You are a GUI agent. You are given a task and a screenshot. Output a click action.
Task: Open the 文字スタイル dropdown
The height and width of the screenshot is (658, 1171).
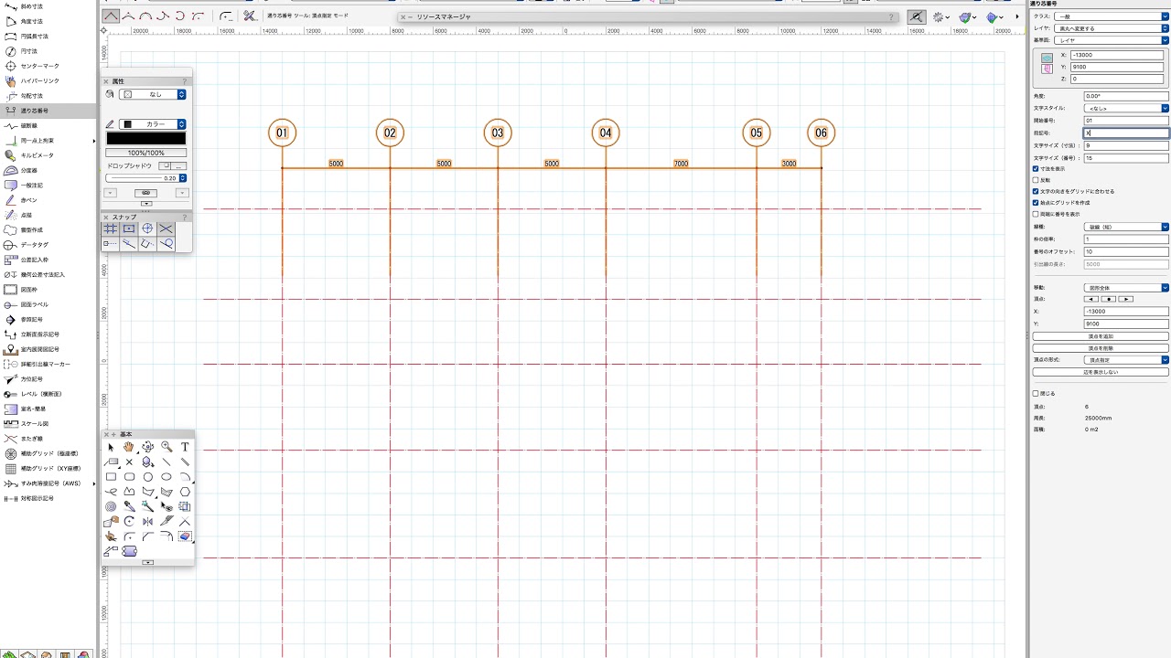click(1126, 108)
